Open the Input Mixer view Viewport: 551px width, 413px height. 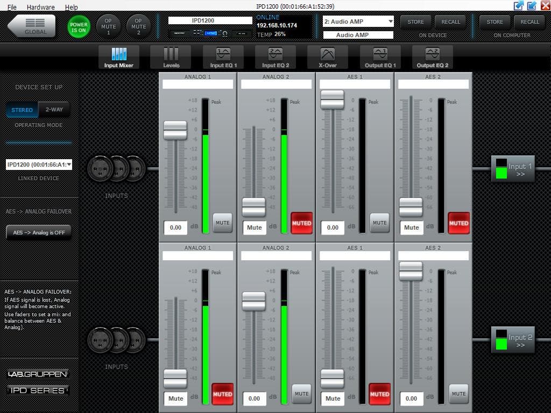(119, 57)
